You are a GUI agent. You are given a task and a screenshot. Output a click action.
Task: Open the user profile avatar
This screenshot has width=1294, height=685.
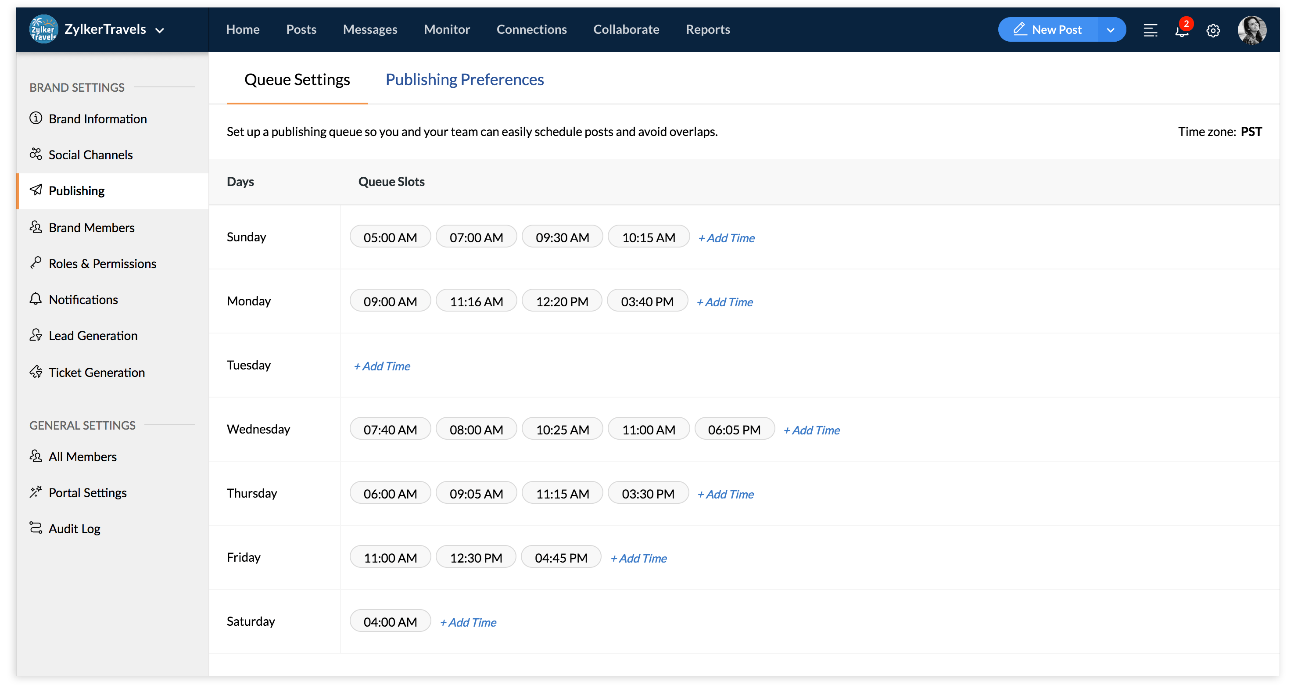1251,30
